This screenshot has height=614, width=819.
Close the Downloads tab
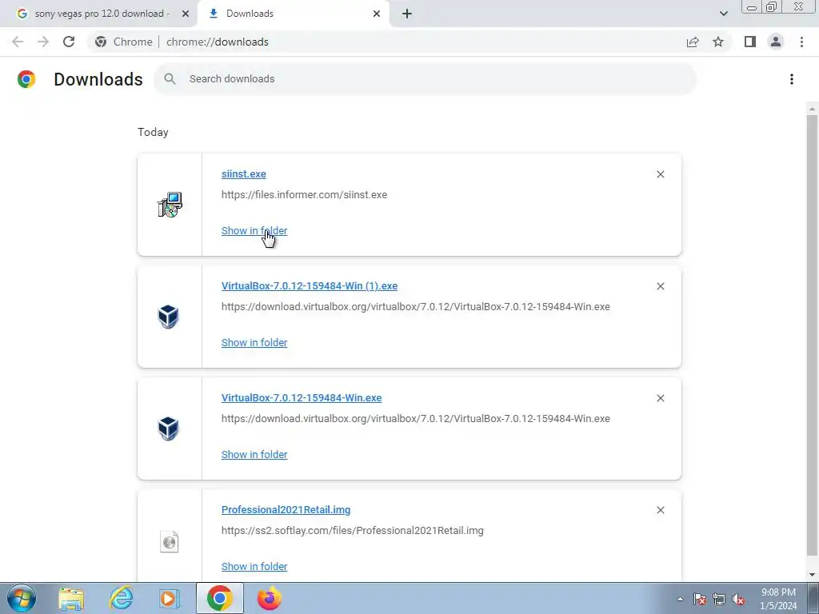[377, 14]
